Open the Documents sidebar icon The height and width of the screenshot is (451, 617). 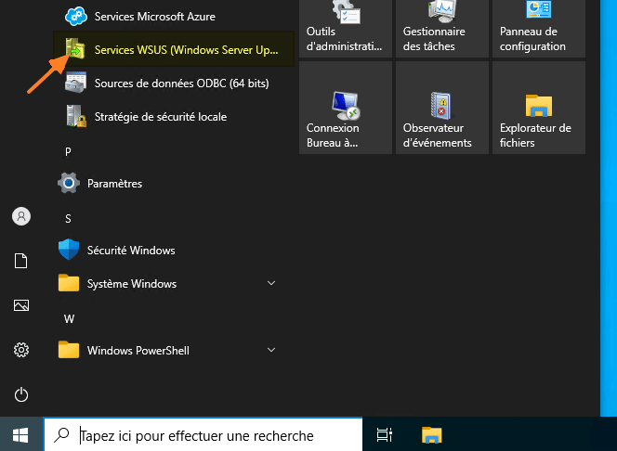20,261
